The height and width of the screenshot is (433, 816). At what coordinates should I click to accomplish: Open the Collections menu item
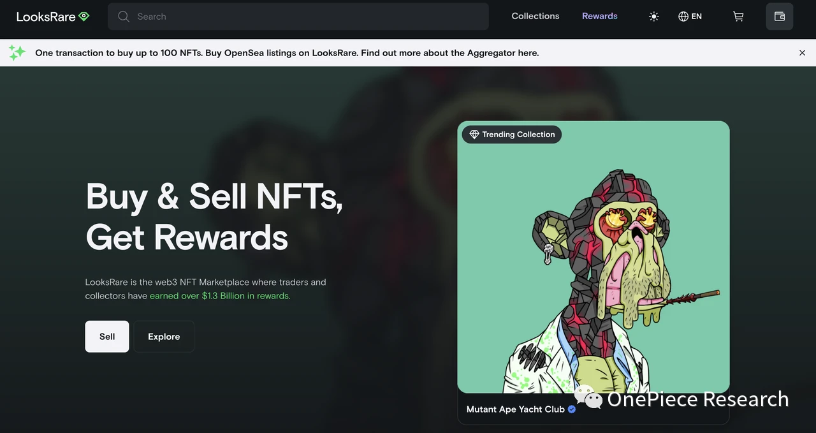(535, 16)
